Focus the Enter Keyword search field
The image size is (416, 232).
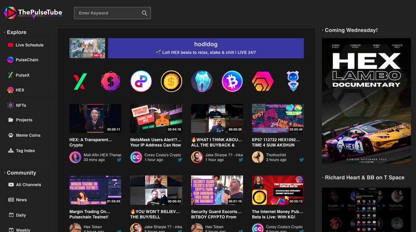coord(112,13)
